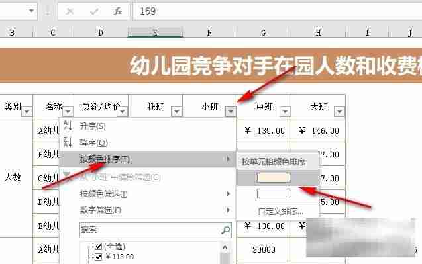Select column D header
The height and width of the screenshot is (264, 422).
[101, 33]
